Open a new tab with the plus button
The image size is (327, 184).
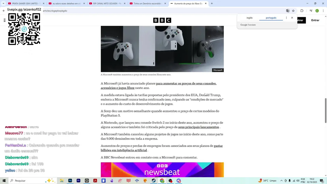click(212, 4)
